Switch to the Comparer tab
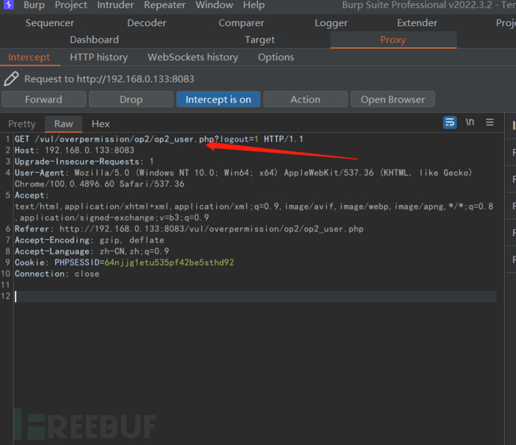This screenshot has height=445, width=516. click(x=242, y=23)
